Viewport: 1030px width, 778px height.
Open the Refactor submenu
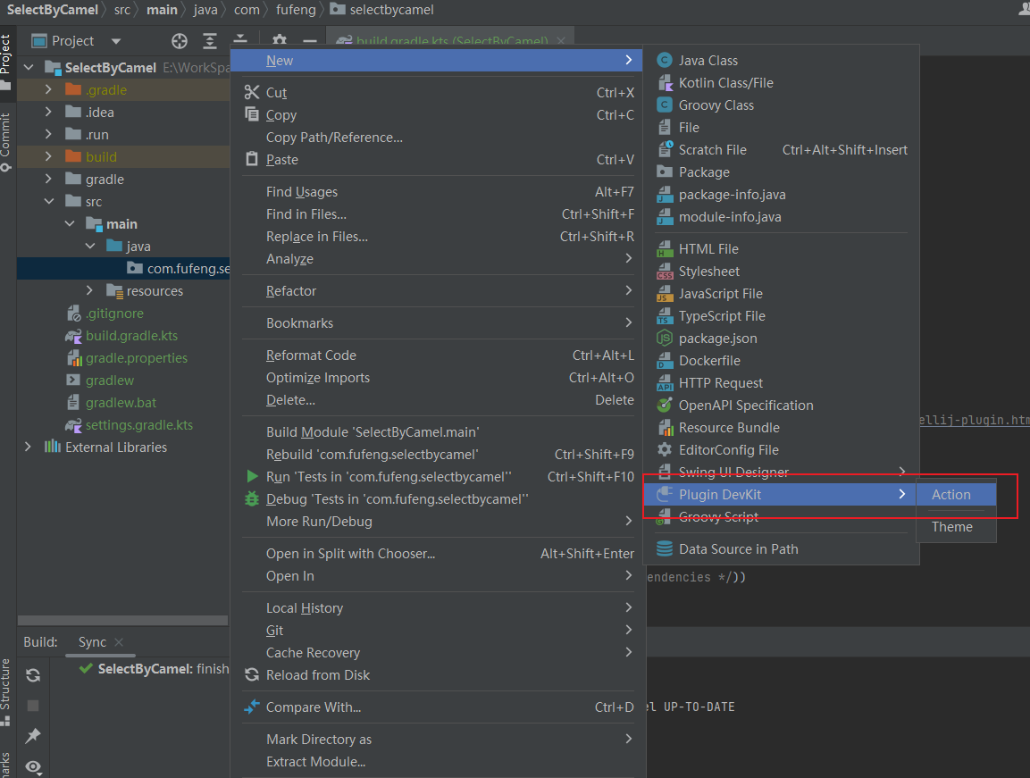click(x=438, y=291)
